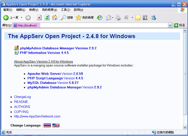188x136 pixels.
Task: Go to the Home page icon
Action: [55, 18]
